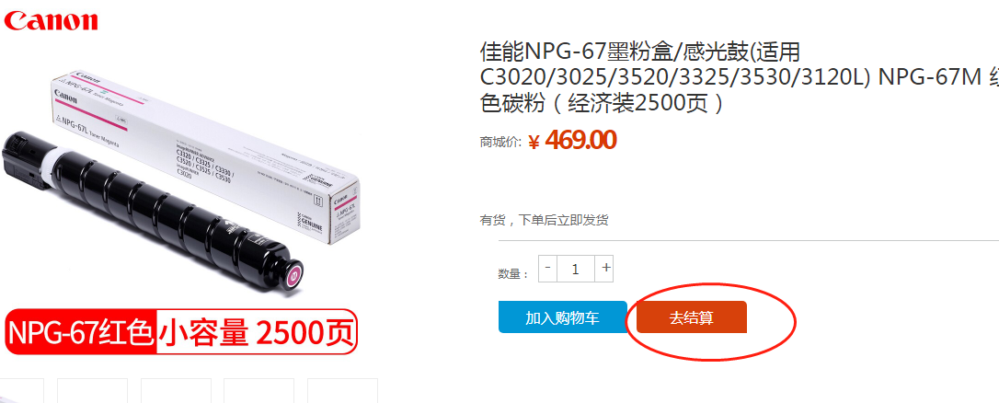Click the orange 去结算 checkout button
The height and width of the screenshot is (403, 999).
click(691, 317)
